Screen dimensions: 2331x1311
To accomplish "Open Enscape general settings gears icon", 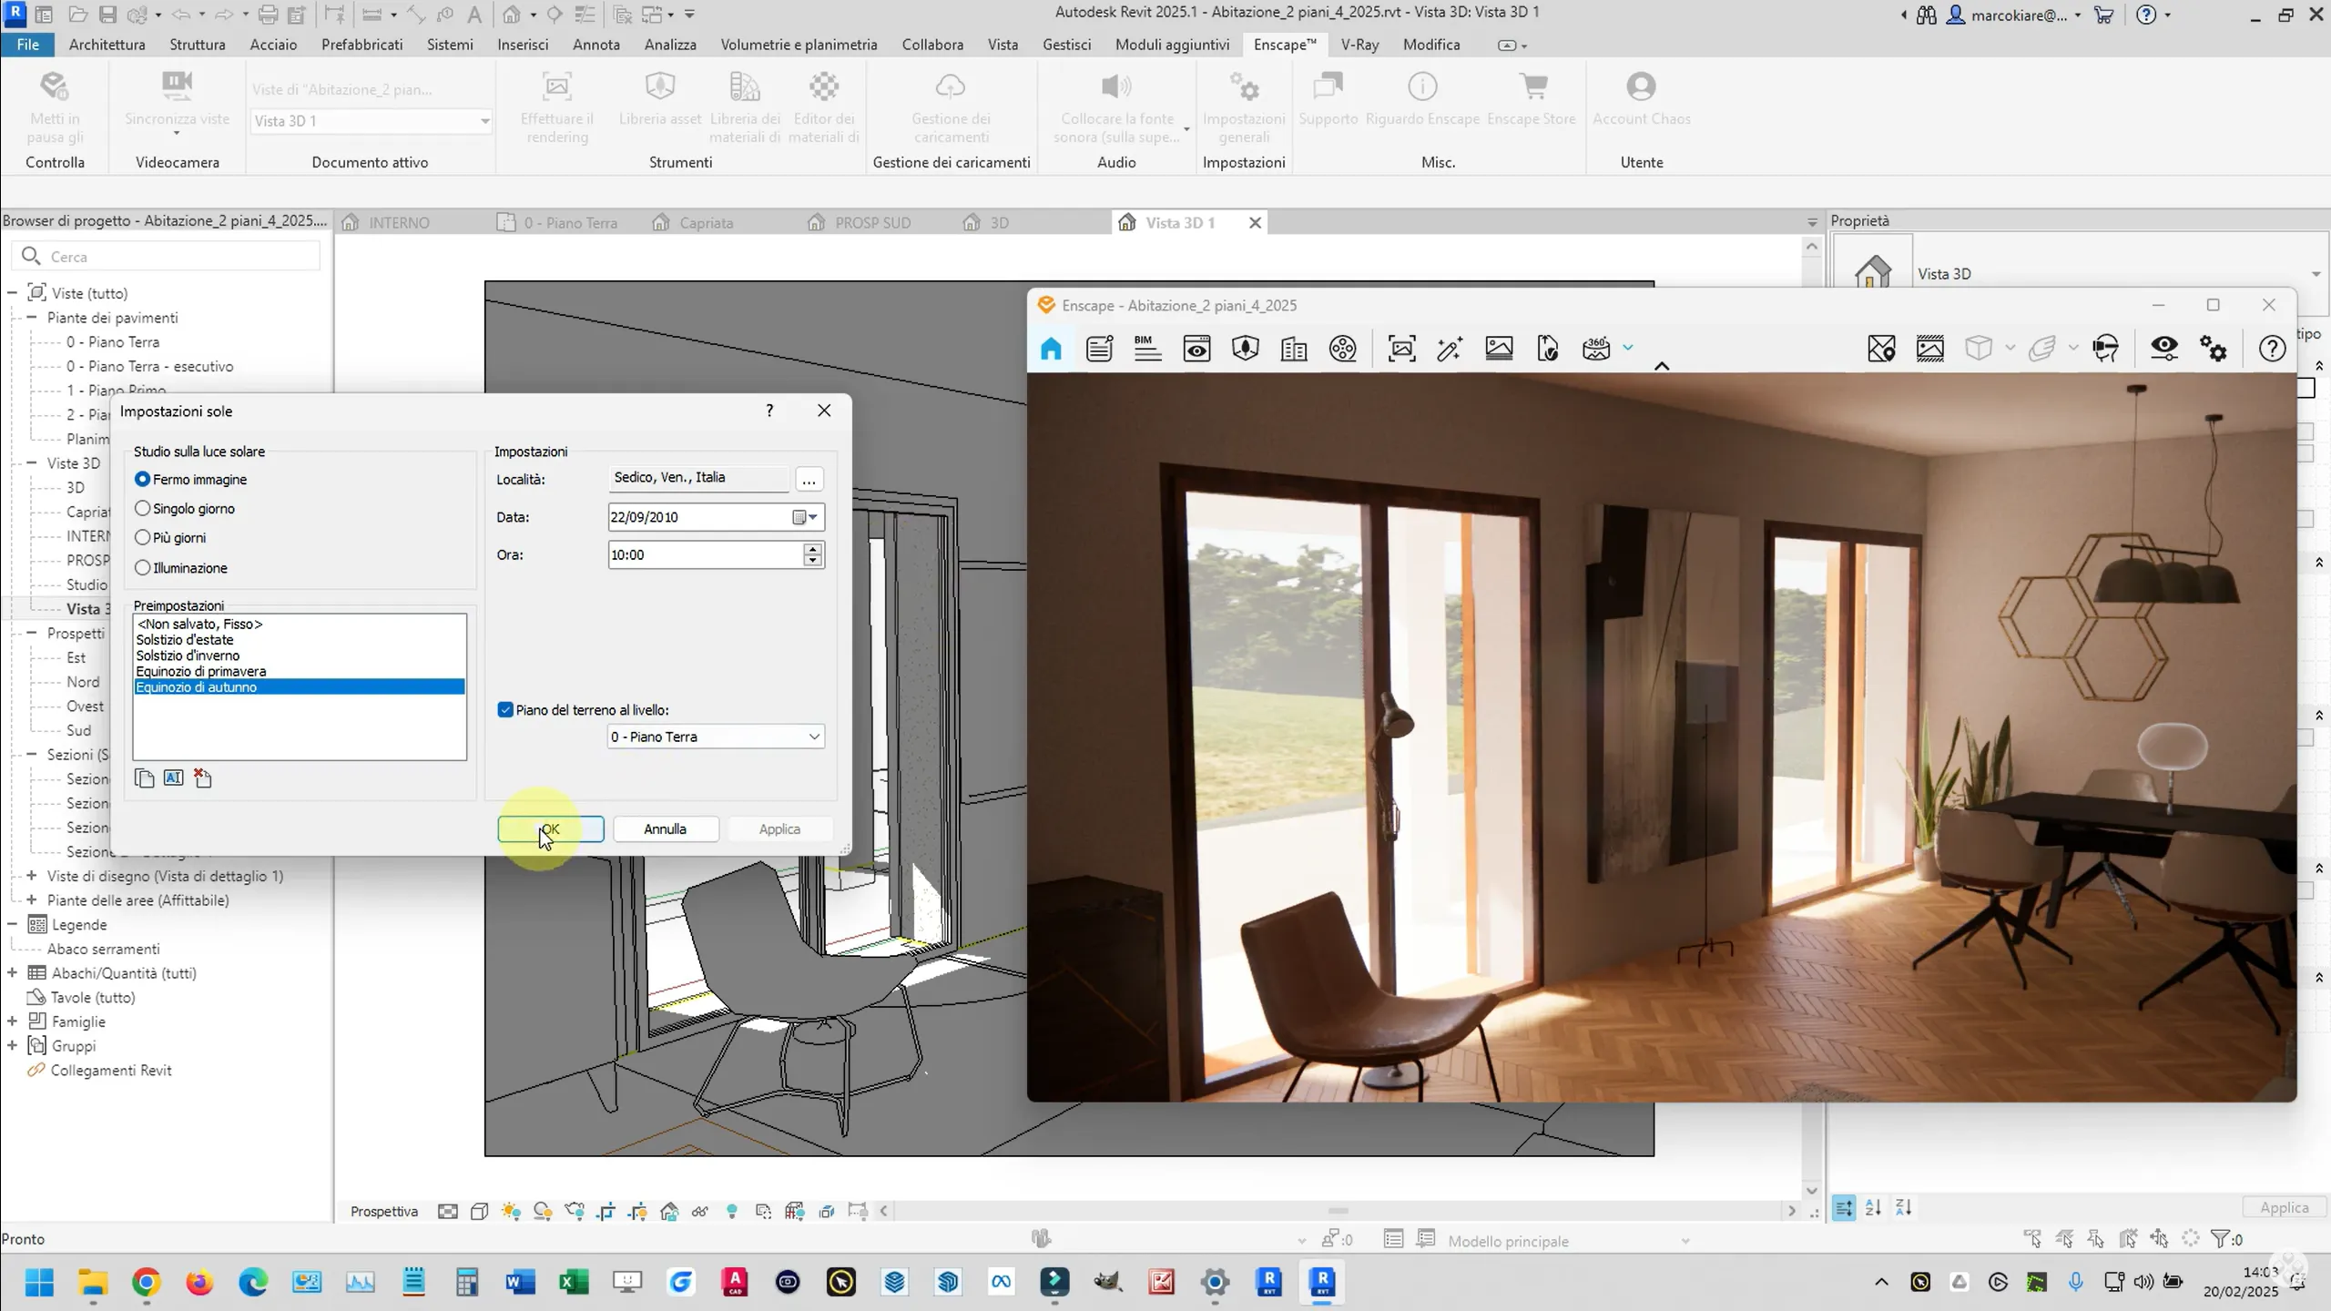I will coord(2214,349).
